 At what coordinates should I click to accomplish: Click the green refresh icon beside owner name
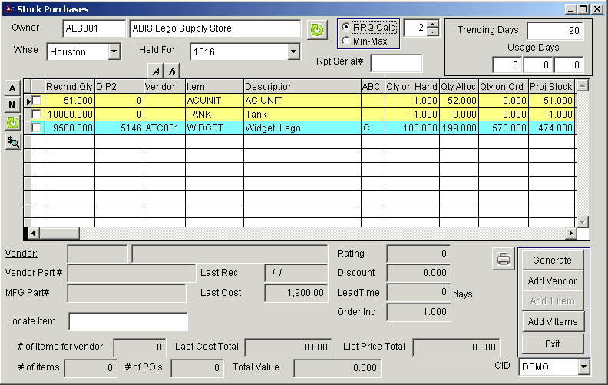point(316,30)
